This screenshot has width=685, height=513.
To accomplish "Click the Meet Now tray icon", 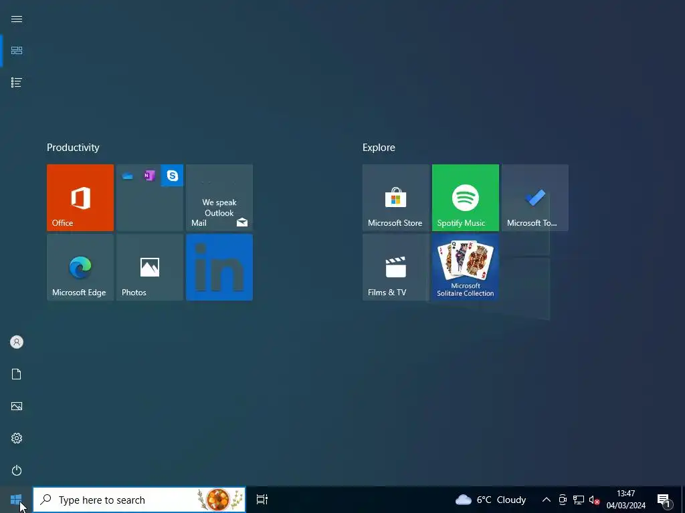I will click(563, 500).
